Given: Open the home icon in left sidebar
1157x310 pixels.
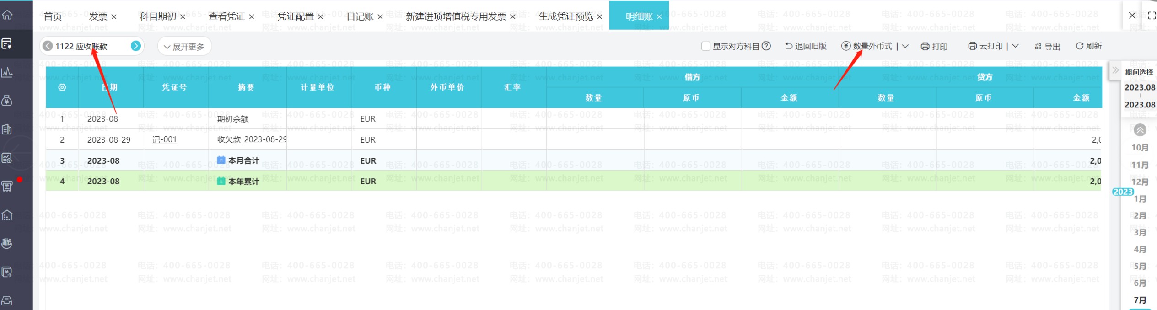Looking at the screenshot, I should pos(7,15).
